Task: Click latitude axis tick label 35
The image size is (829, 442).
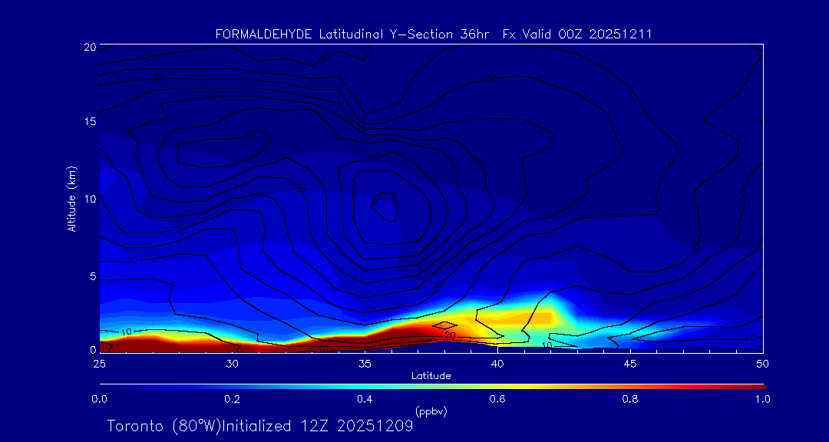Action: coord(365,364)
